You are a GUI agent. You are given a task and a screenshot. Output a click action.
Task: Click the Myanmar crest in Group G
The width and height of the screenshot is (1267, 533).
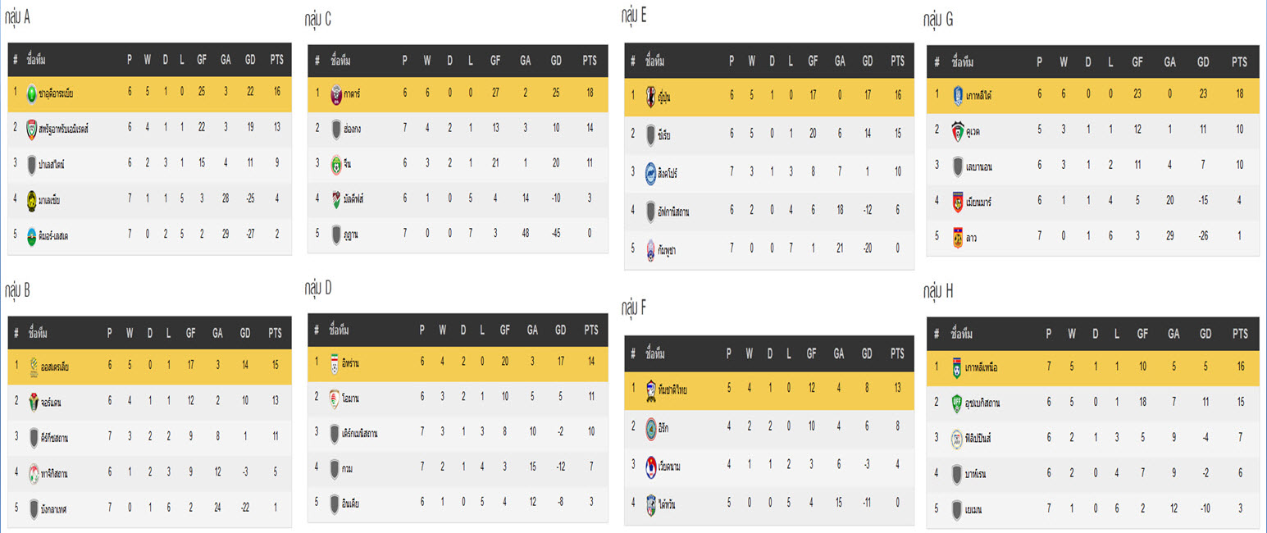[958, 202]
